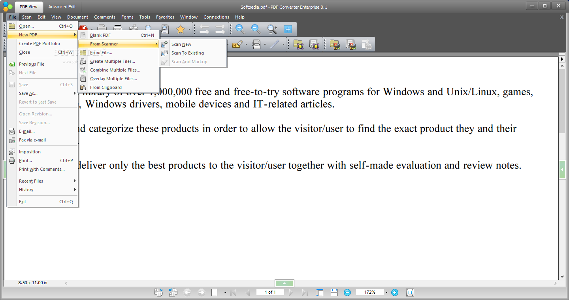
Task: Open the Highlight tool dropdown arrow
Action: tap(246, 44)
